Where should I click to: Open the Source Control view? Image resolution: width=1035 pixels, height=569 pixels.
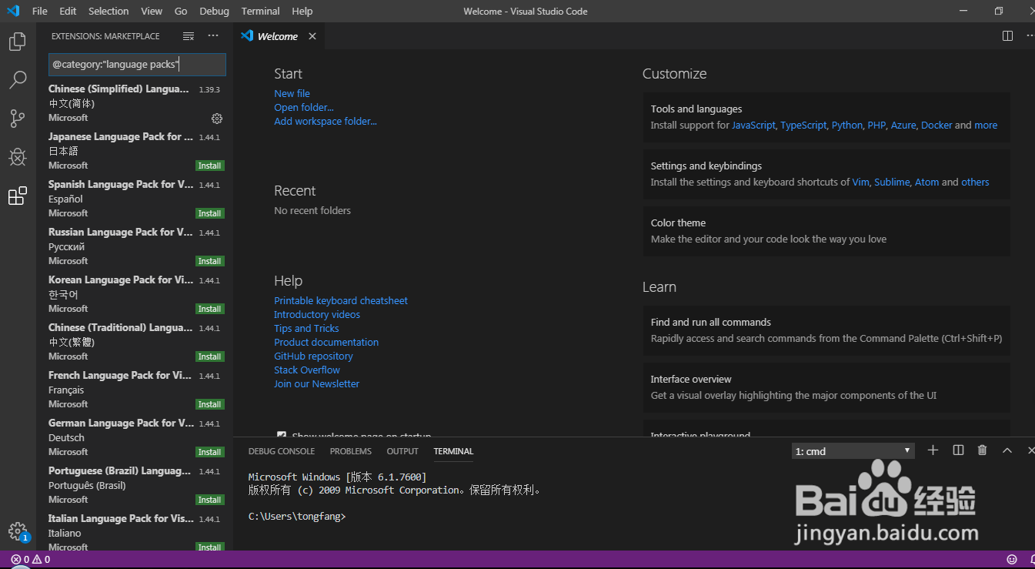[17, 119]
